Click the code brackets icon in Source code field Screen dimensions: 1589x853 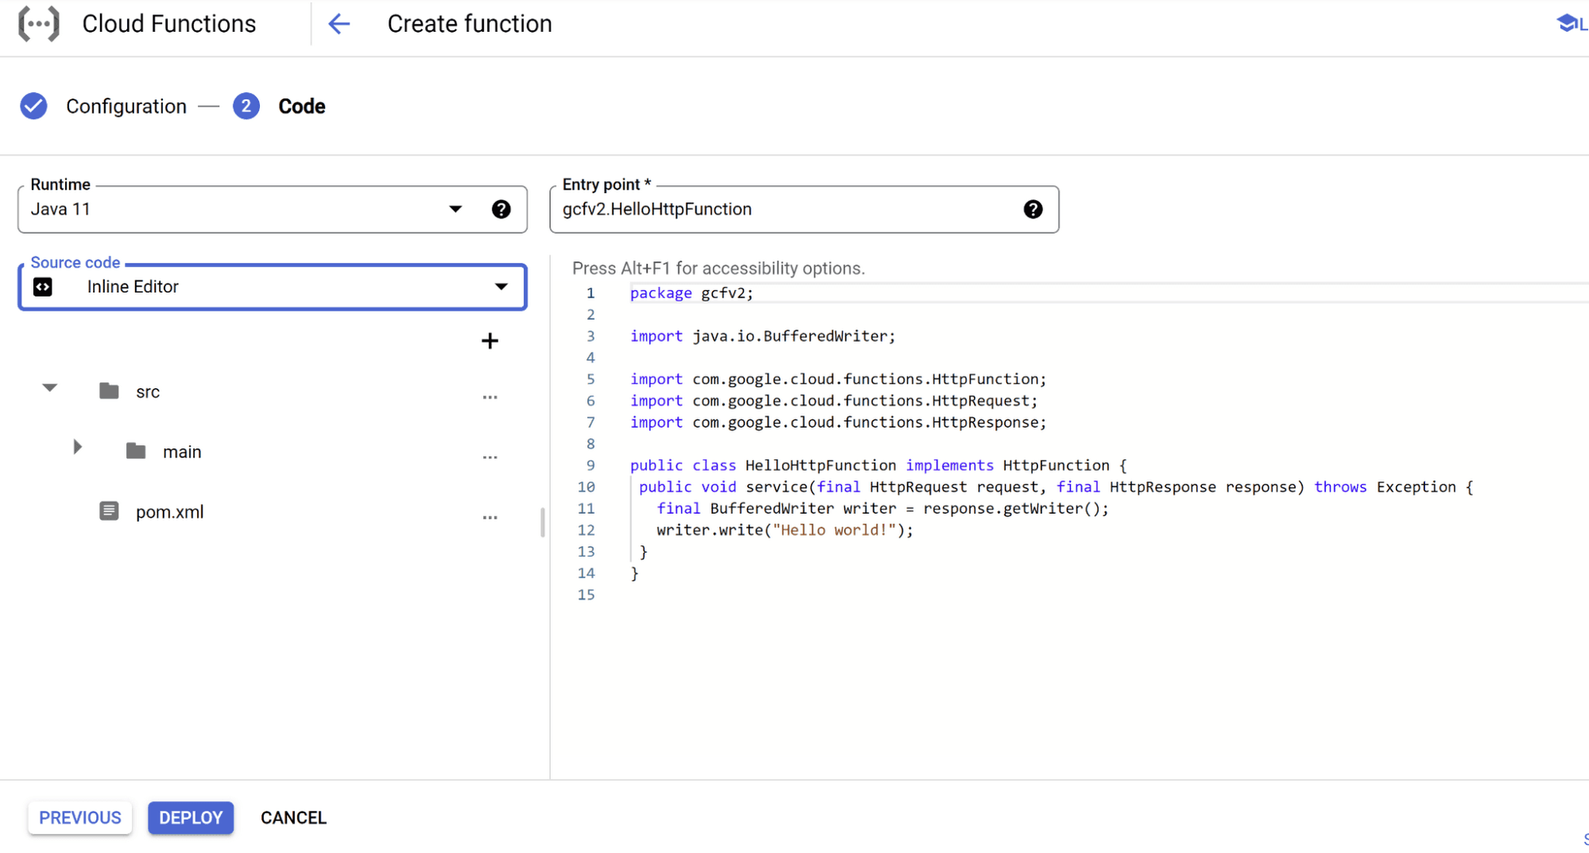click(43, 287)
